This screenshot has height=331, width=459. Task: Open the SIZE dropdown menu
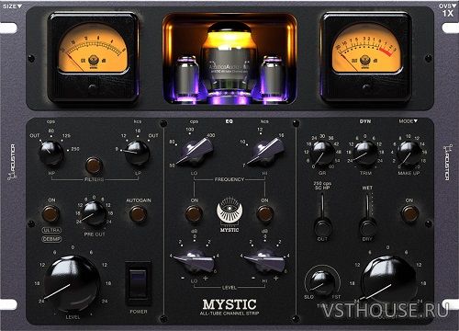(x=13, y=6)
